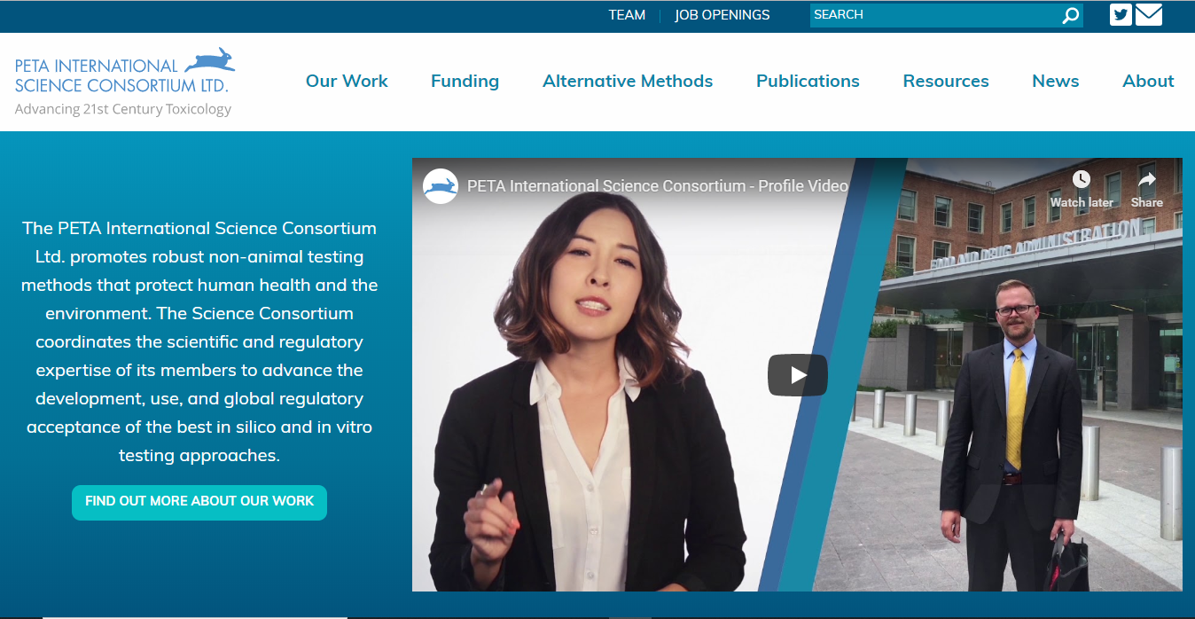This screenshot has height=619, width=1195.
Task: Open the About menu
Action: tap(1148, 81)
